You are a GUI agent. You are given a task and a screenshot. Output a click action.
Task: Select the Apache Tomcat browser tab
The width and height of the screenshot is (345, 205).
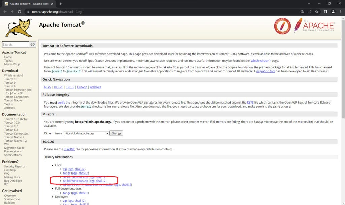(28, 4)
